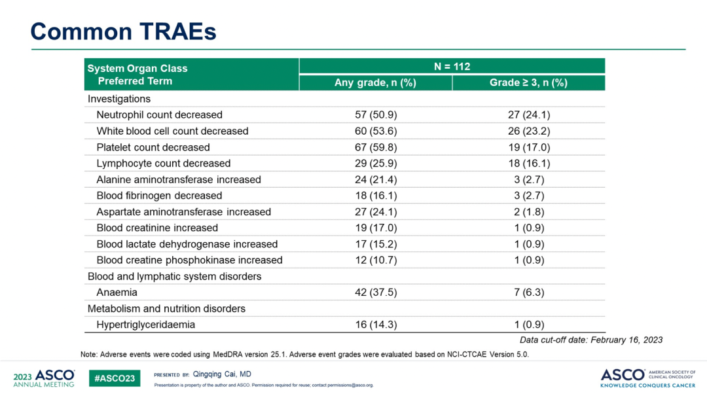Click the green #ASCO23 hashtag badge
This screenshot has width=707, height=394.
[115, 378]
